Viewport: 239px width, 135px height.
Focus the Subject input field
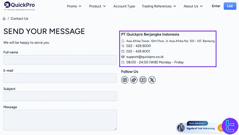point(60,96)
